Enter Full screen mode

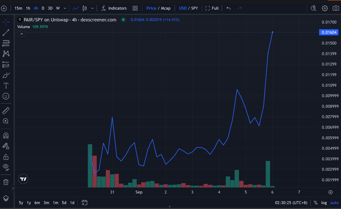click(x=212, y=8)
